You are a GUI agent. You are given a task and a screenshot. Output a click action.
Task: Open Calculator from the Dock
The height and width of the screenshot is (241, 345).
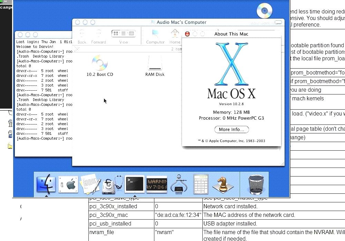[x=201, y=184]
